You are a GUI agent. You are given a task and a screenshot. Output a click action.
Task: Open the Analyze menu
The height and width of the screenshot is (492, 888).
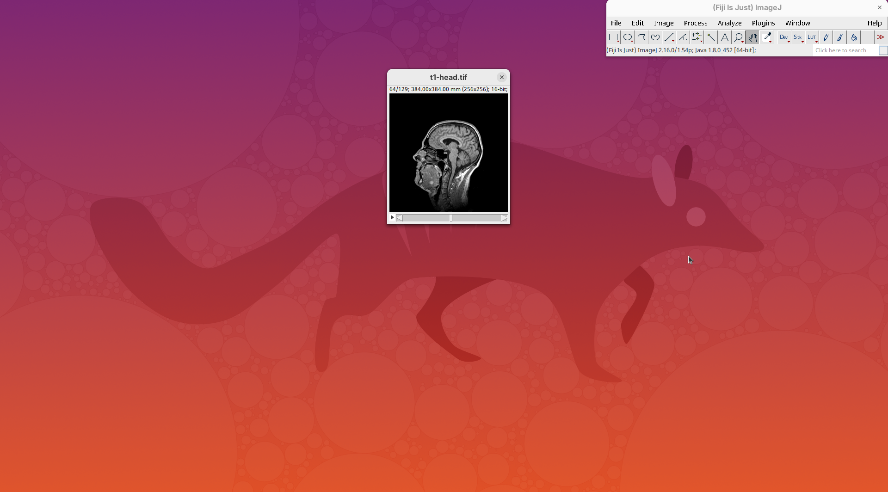point(729,23)
